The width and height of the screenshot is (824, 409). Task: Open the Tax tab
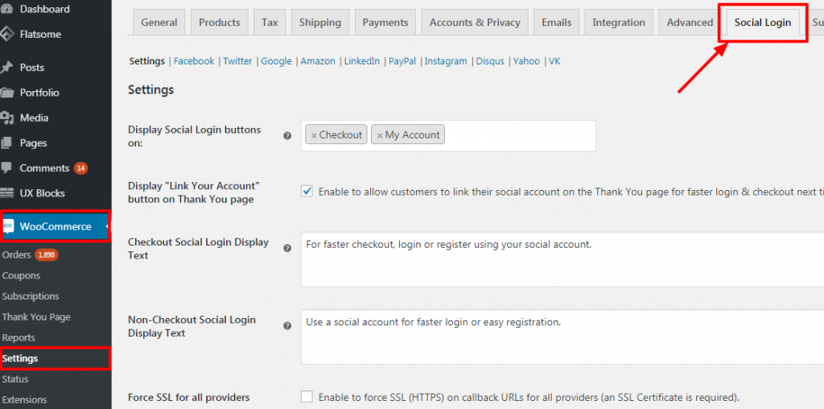(x=270, y=22)
